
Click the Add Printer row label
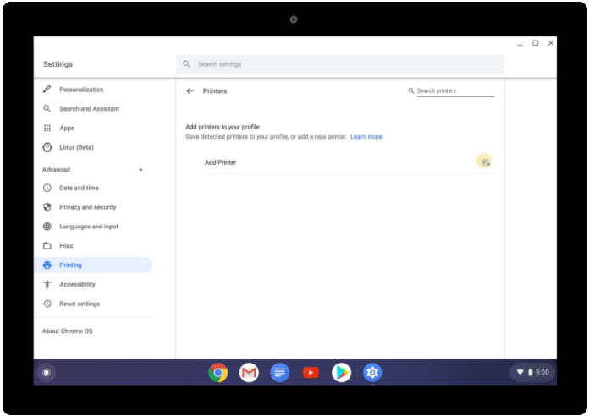pos(221,162)
